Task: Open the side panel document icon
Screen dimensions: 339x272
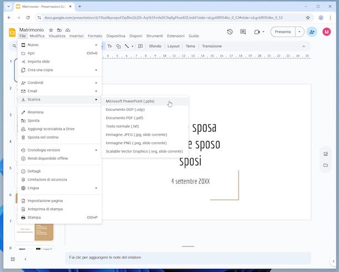Action: pyautogui.click(x=326, y=154)
